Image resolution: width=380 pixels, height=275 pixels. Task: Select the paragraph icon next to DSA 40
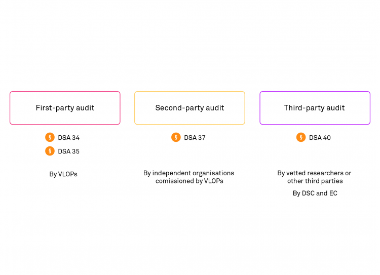point(301,137)
